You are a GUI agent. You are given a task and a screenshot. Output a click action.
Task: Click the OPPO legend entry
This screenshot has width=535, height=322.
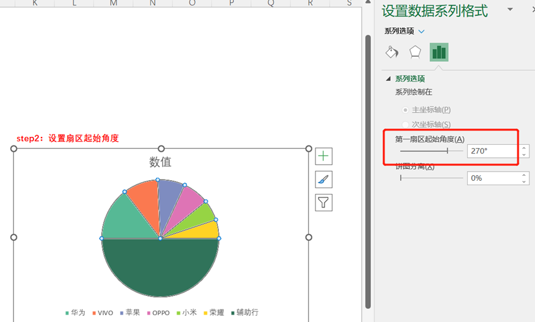(158, 313)
